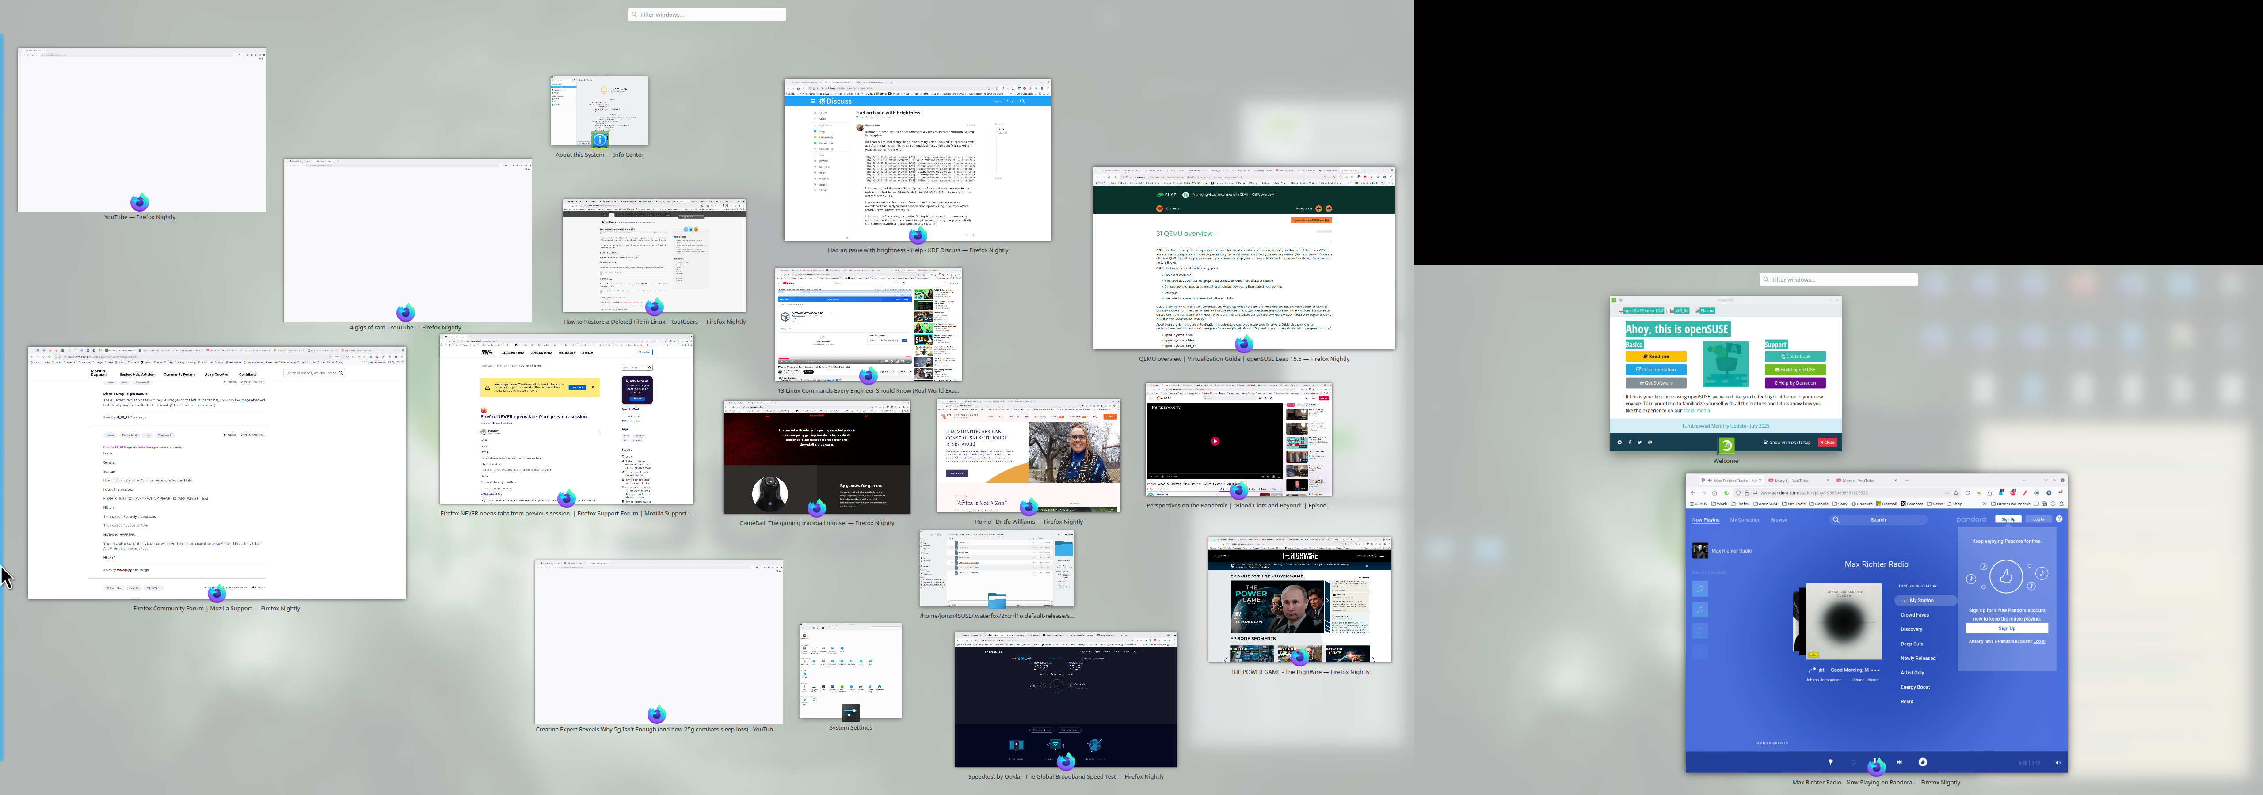Expand the Firefox list all tabs chevron
Screen dimensions: 2263x795
click(x=2024, y=481)
